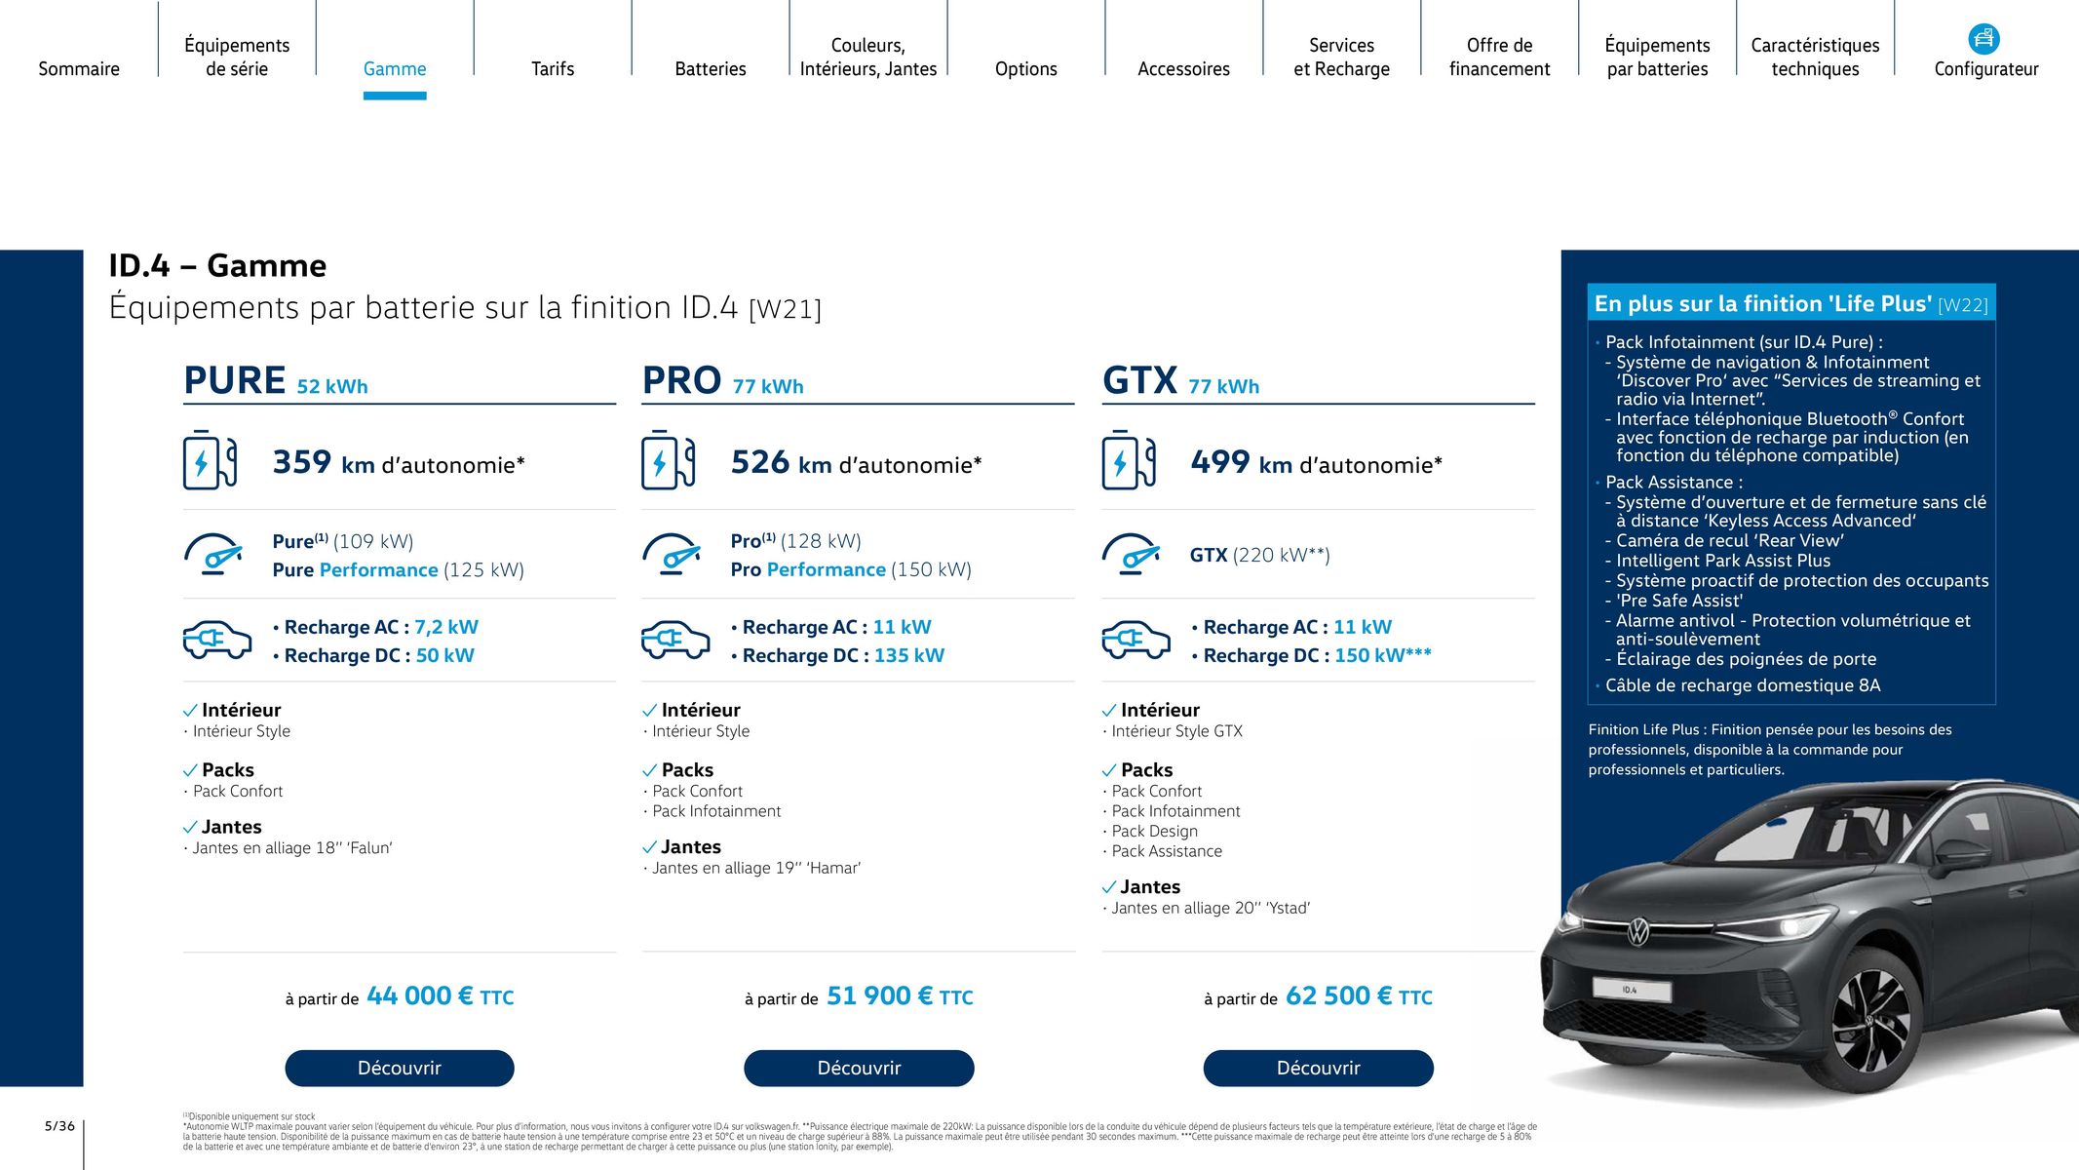Click the 62 500 € TTC price

tap(1359, 996)
